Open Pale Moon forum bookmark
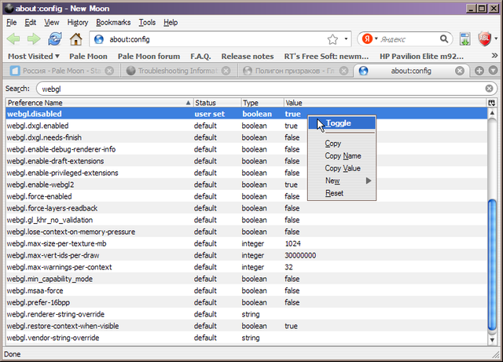This screenshot has height=362, width=503. 149,57
